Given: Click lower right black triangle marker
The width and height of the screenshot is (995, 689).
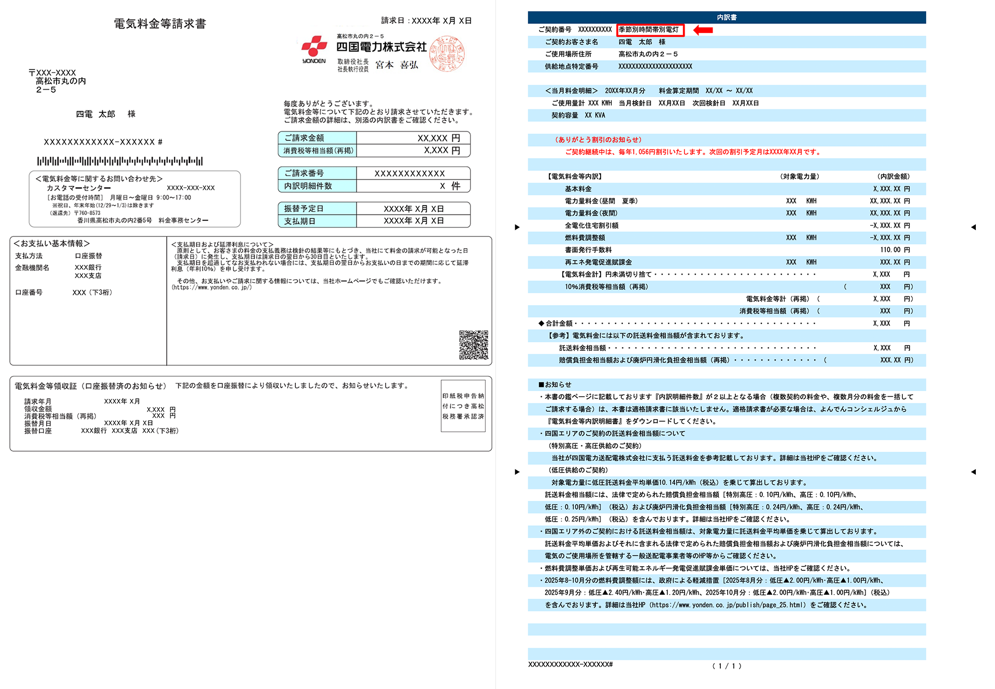Looking at the screenshot, I should (973, 471).
